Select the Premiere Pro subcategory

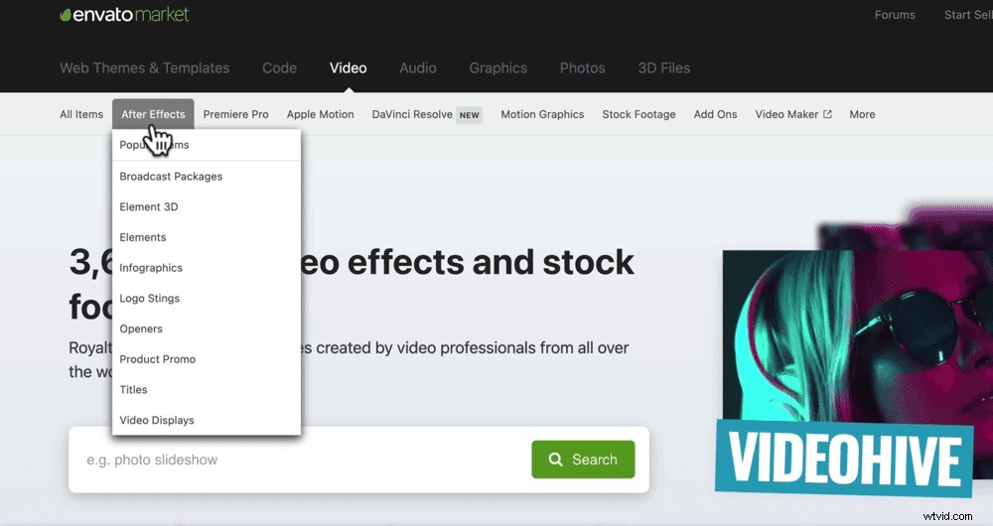(235, 114)
